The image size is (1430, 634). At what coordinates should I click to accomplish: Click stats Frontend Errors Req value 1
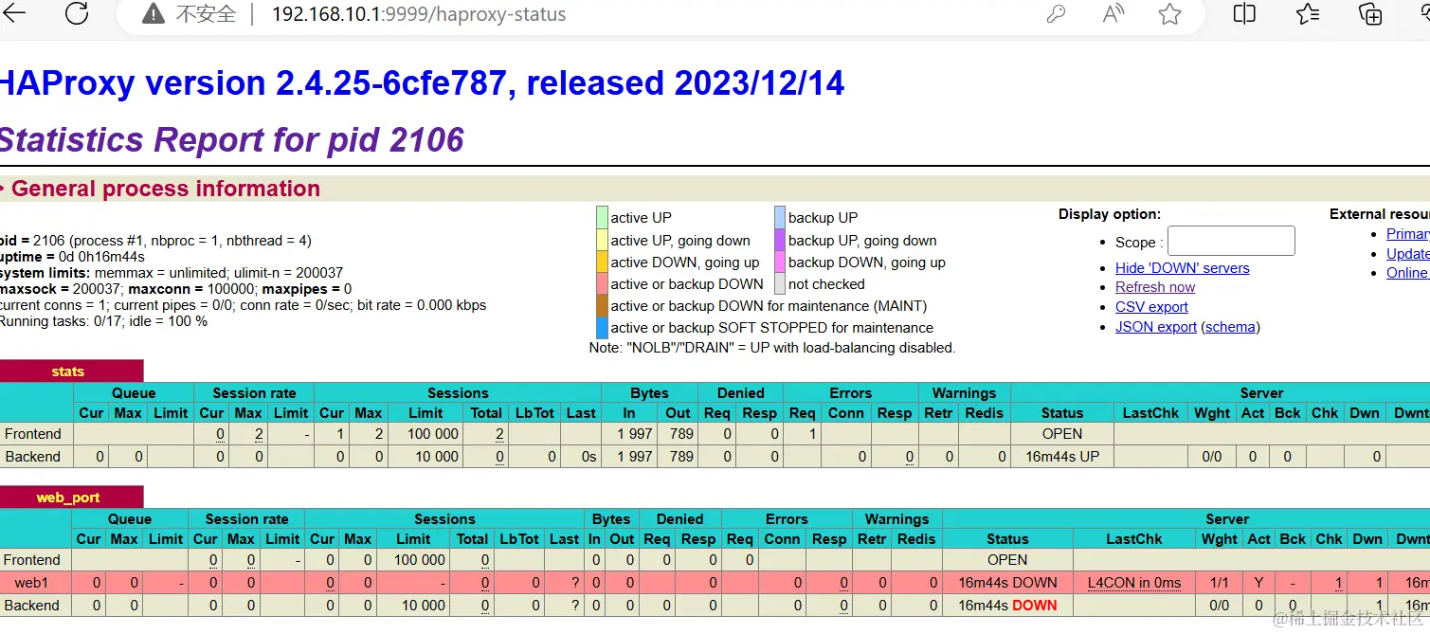(813, 434)
